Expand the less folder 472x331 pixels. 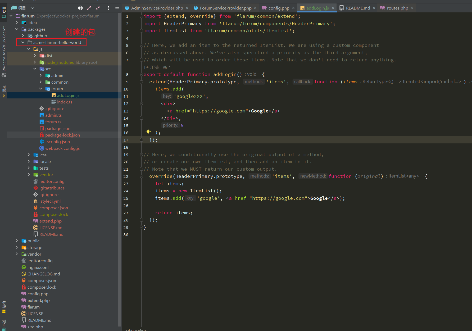click(x=29, y=155)
